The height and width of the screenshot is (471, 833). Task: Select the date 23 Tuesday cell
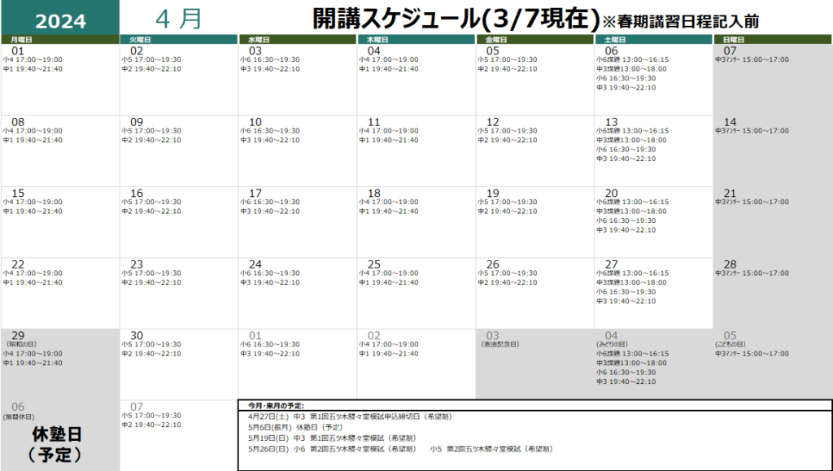178,293
